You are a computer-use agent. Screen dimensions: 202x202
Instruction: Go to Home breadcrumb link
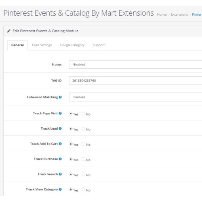(162, 15)
